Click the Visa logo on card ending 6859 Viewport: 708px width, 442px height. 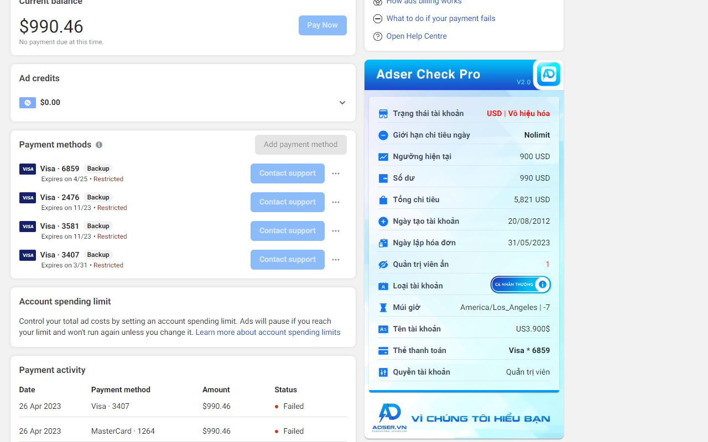coord(28,169)
